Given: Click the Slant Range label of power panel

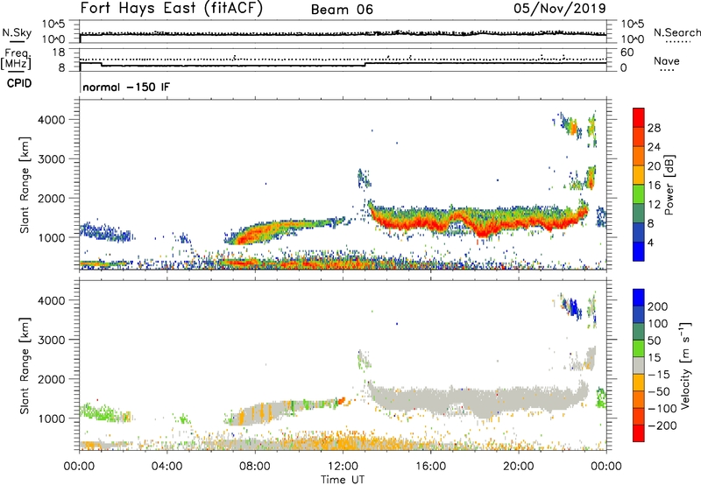Looking at the screenshot, I should pyautogui.click(x=25, y=185).
